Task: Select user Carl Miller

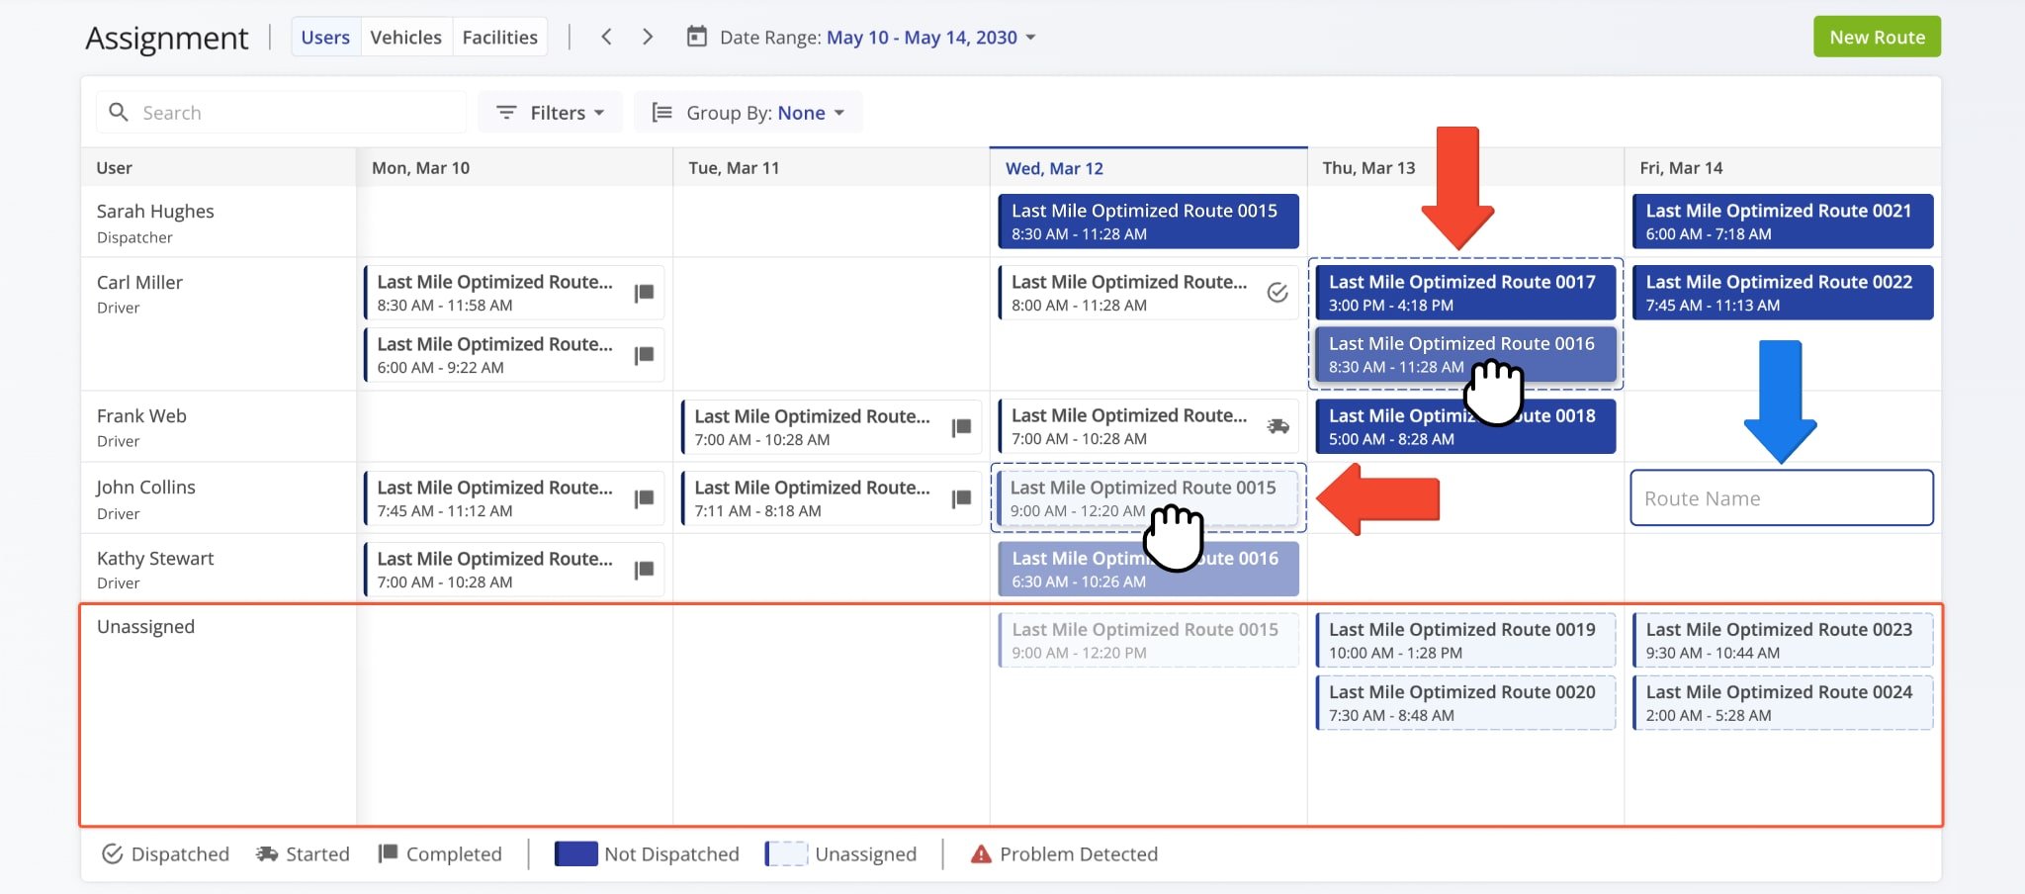Action: pos(139,282)
